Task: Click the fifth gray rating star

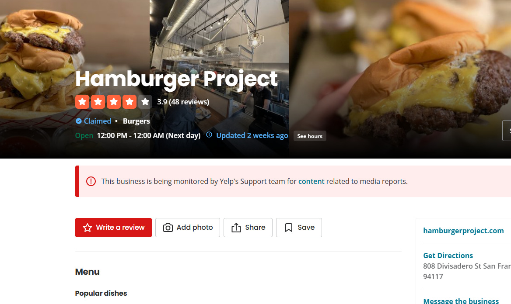Action: 145,102
